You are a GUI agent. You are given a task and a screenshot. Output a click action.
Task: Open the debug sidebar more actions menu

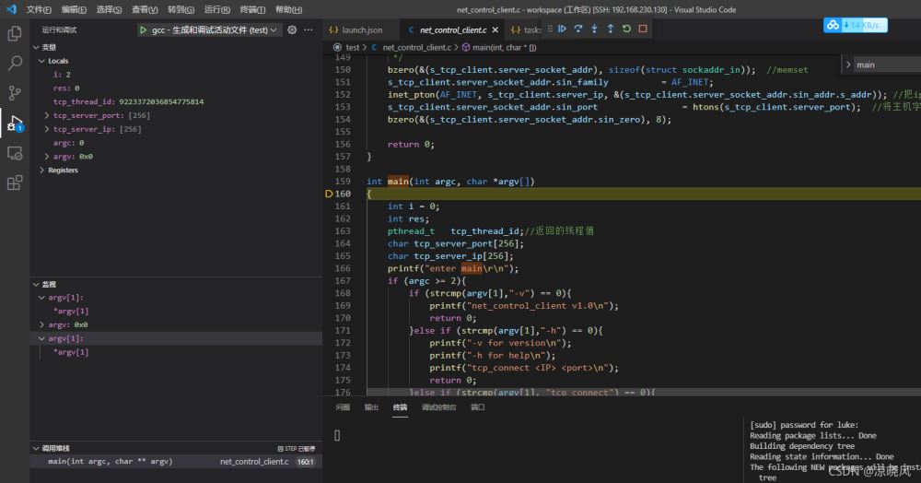[x=309, y=30]
